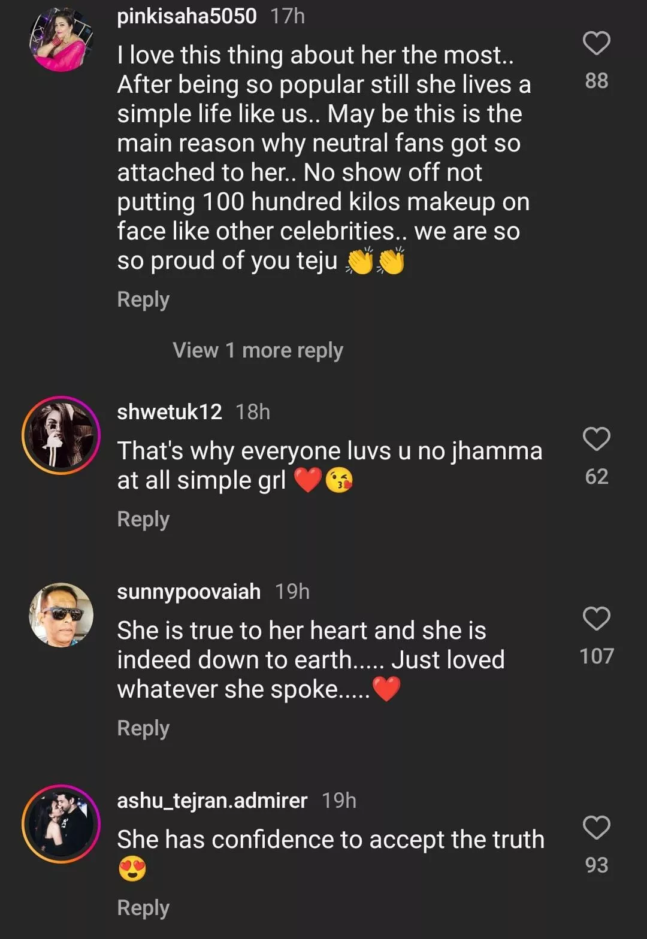647x939 pixels.
Task: Open username ashu_tejran.admirer
Action: [212, 801]
